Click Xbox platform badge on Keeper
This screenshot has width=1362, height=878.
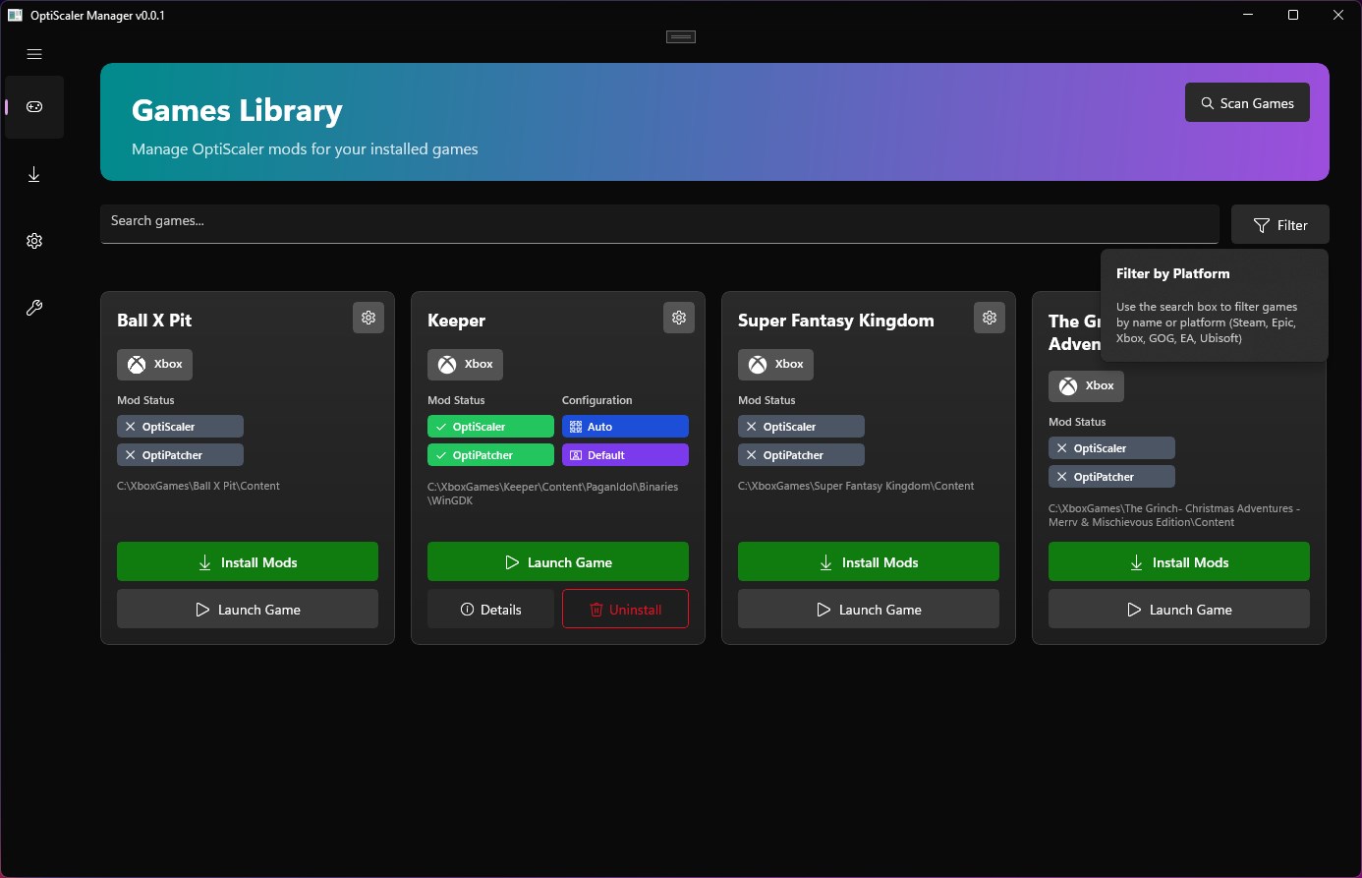tap(466, 365)
